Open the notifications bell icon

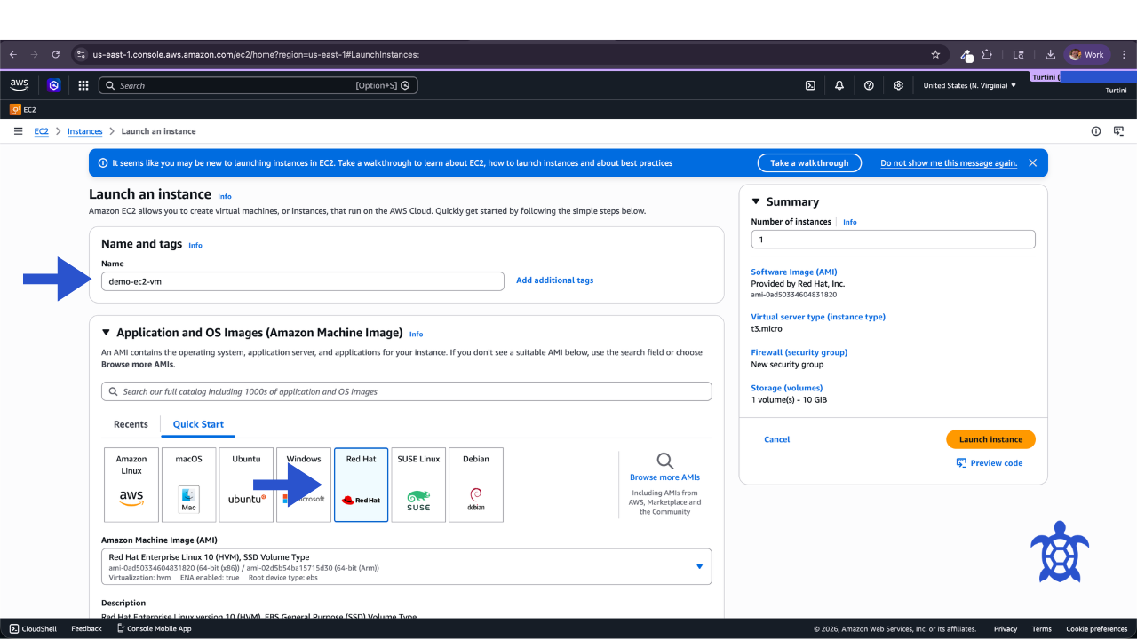[839, 85]
